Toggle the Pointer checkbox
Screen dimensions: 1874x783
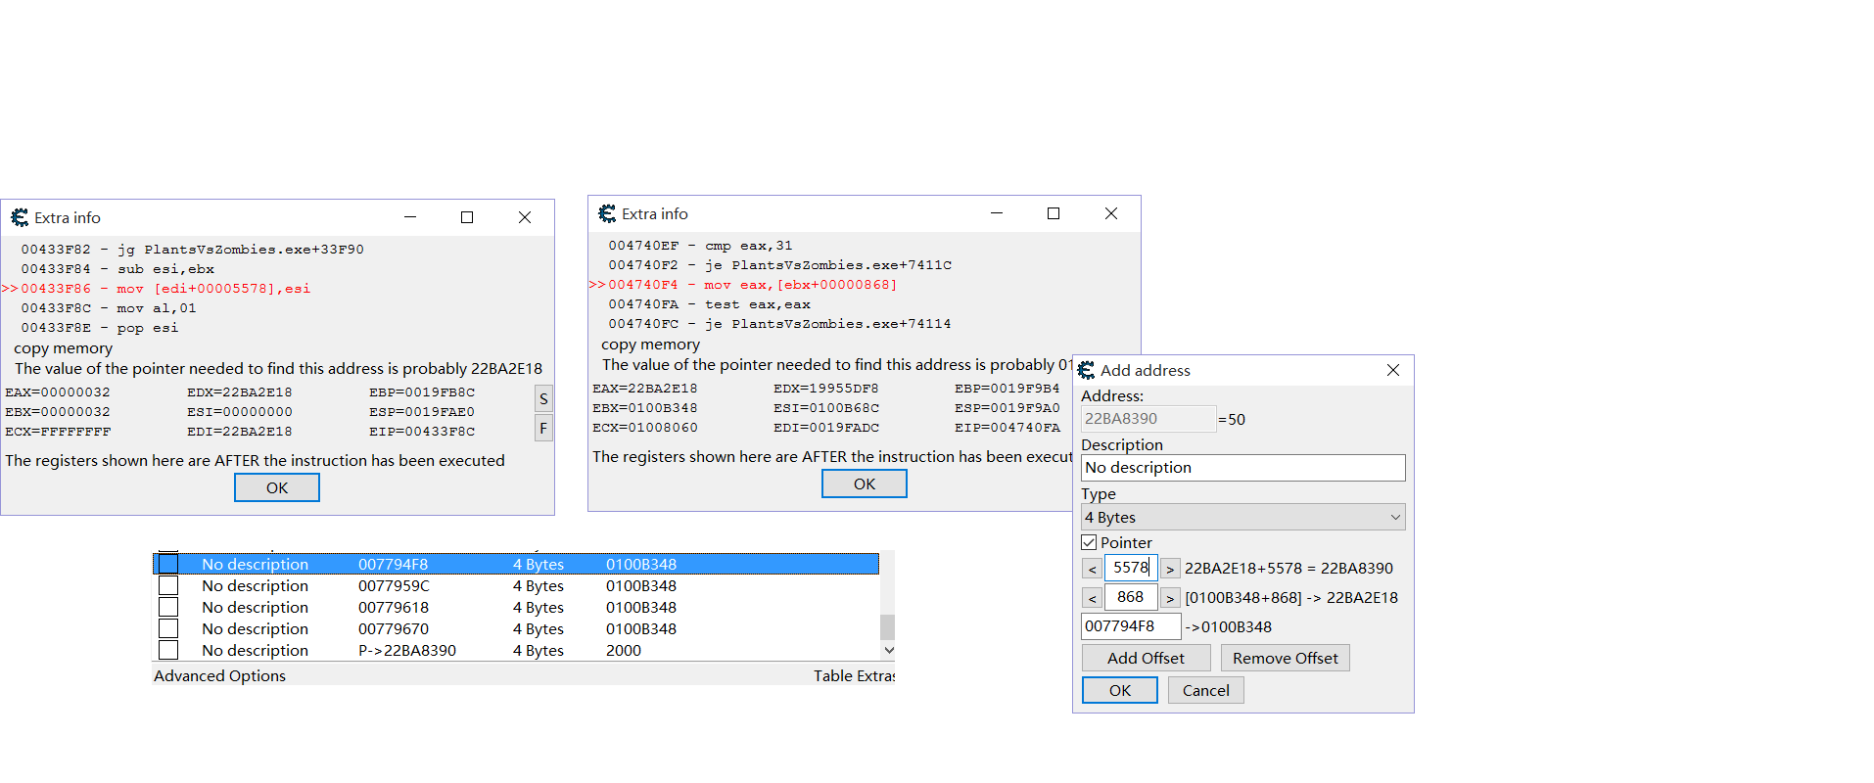pyautogui.click(x=1089, y=542)
